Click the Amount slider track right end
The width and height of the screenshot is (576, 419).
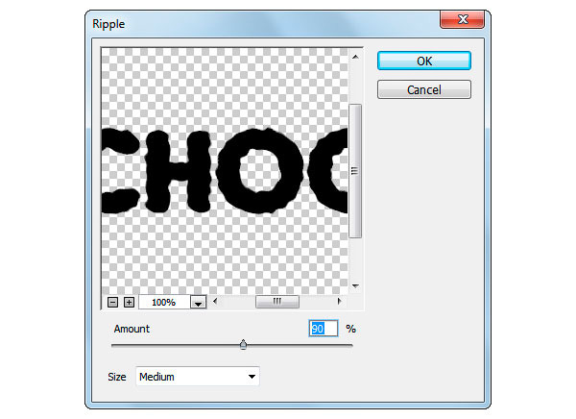coord(350,345)
